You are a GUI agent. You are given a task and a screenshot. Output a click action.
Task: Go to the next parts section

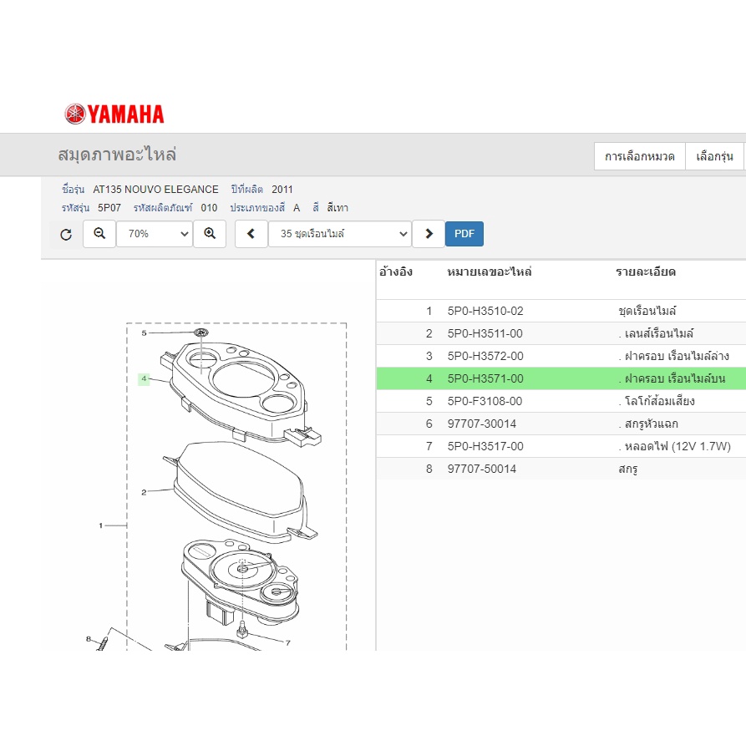429,234
